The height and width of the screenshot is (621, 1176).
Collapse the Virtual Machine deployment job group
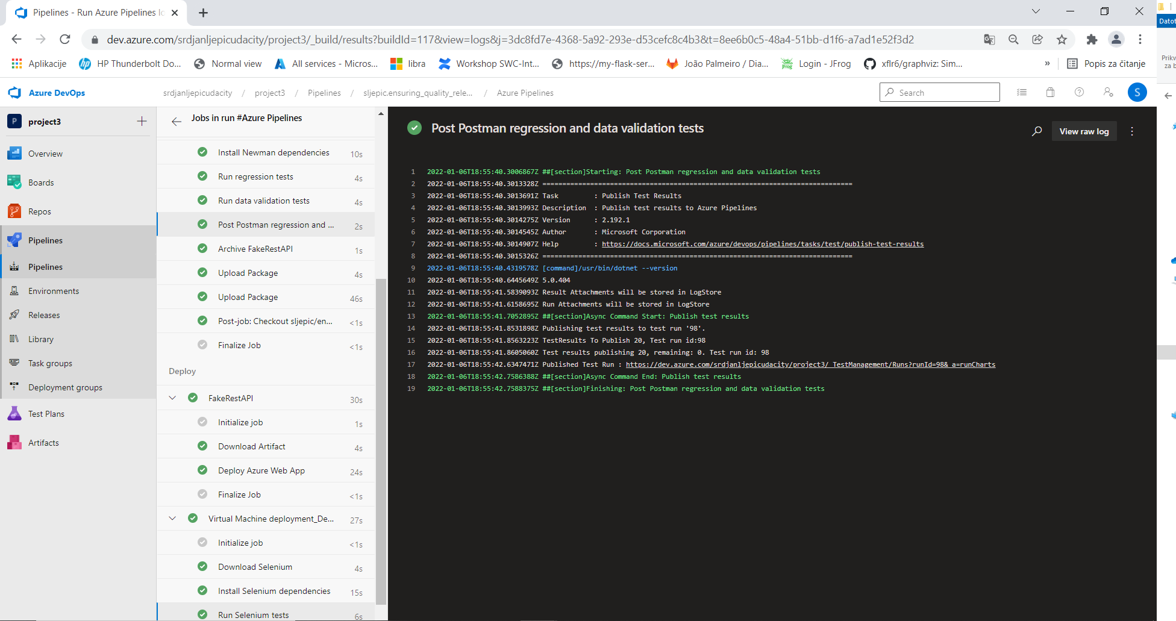click(x=172, y=518)
